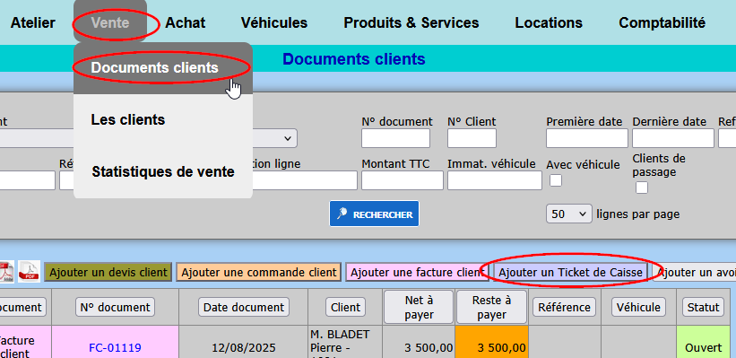Open document link FC-01119
The height and width of the screenshot is (358, 736).
[115, 347]
